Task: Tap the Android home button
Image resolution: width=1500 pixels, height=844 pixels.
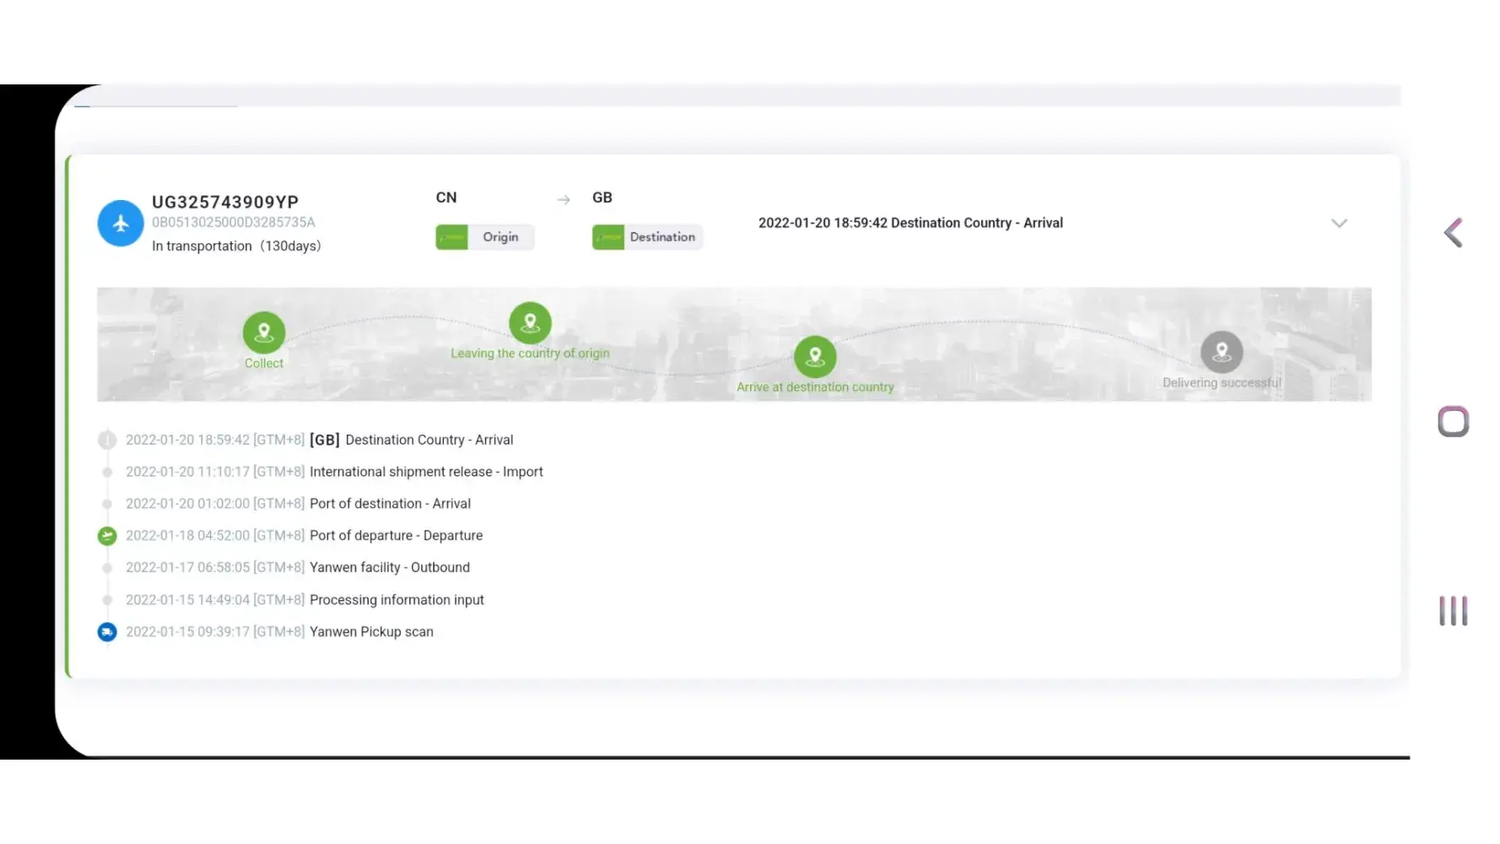Action: 1453,421
